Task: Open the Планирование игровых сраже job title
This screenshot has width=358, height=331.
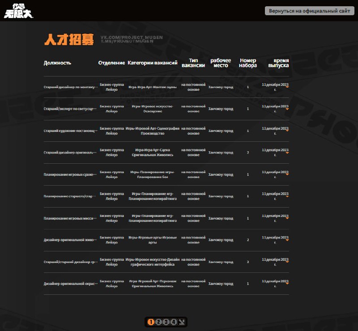Action: (x=70, y=174)
